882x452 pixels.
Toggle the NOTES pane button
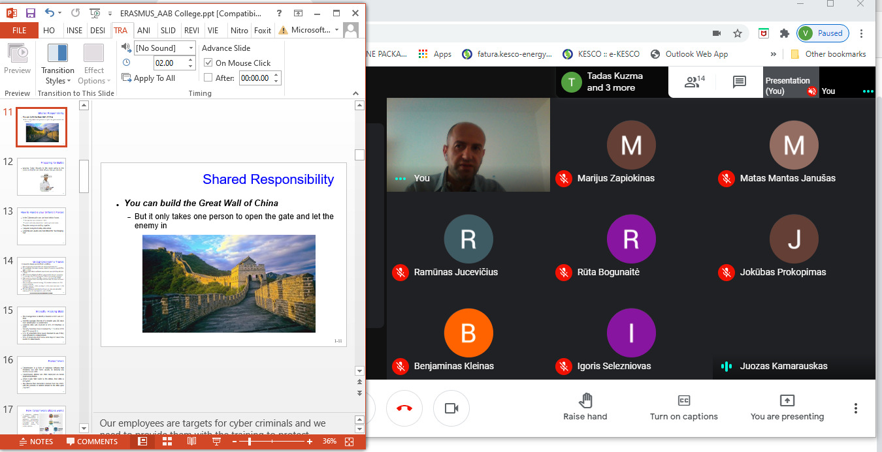[x=37, y=442]
